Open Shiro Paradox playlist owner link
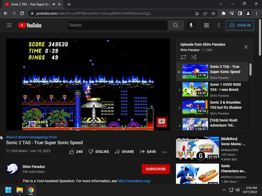This screenshot has width=262, height=196. click(x=190, y=50)
